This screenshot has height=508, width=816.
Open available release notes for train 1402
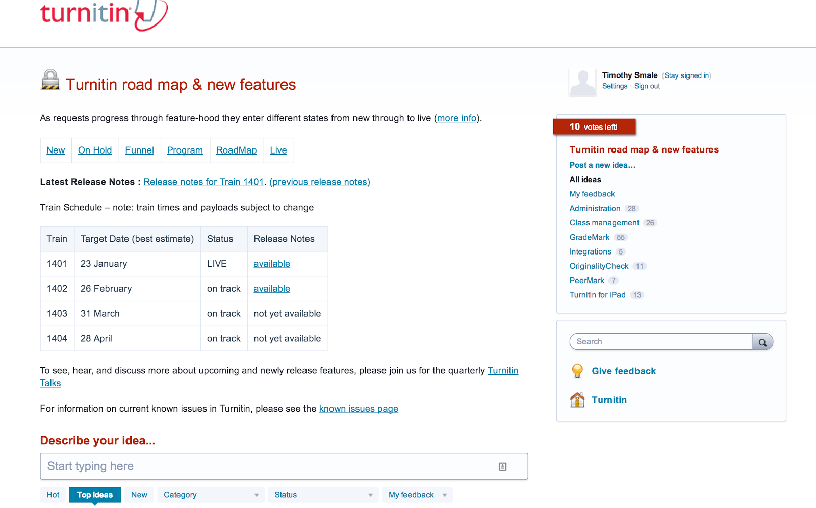click(272, 289)
